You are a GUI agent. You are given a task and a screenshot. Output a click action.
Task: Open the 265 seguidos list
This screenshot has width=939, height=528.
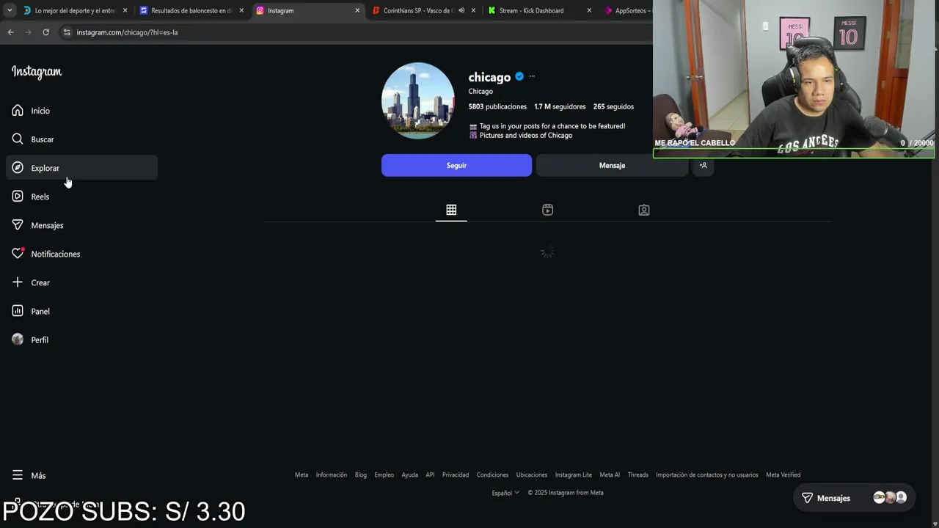pos(613,106)
